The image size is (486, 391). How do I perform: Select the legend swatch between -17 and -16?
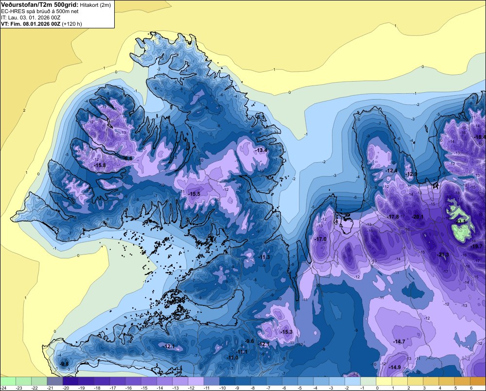coord(118,381)
